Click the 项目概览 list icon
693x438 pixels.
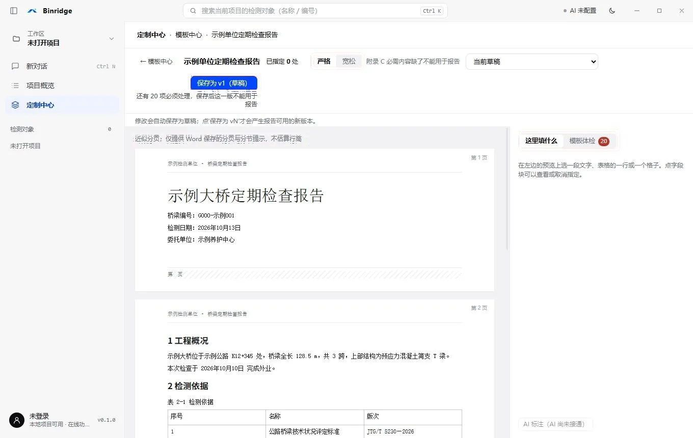[x=15, y=86]
